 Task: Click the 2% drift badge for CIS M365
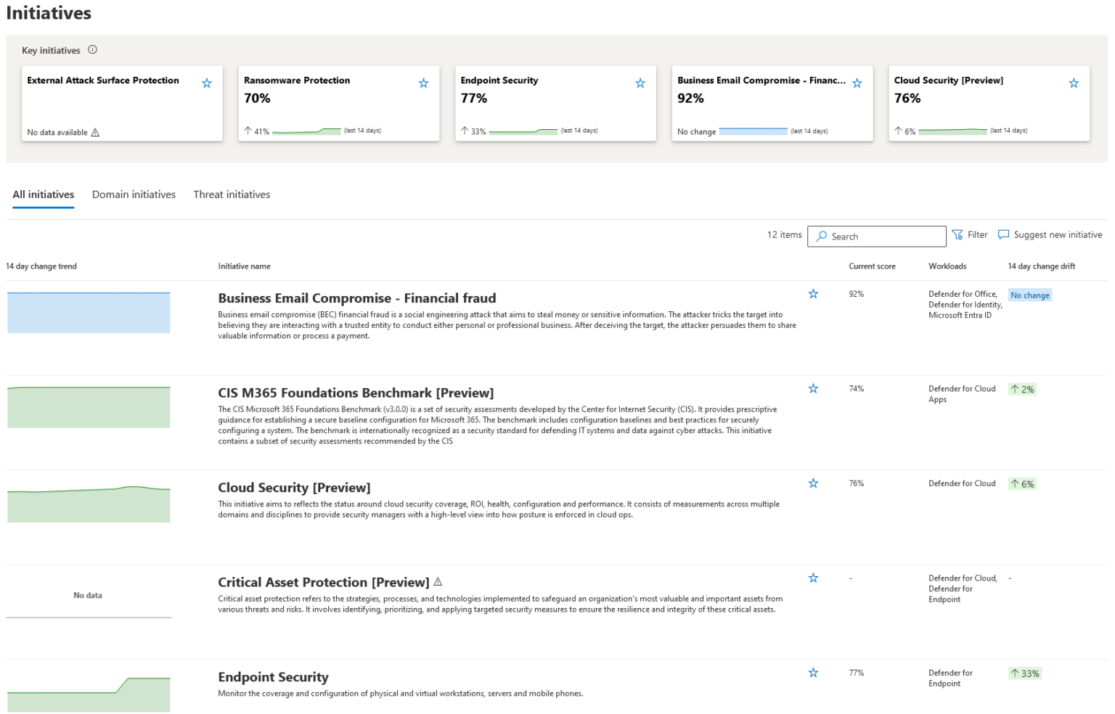[x=1022, y=390]
